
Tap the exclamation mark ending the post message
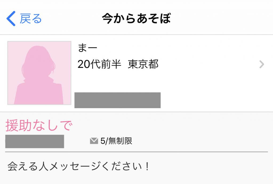click(147, 167)
